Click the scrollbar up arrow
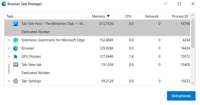 (193, 15)
